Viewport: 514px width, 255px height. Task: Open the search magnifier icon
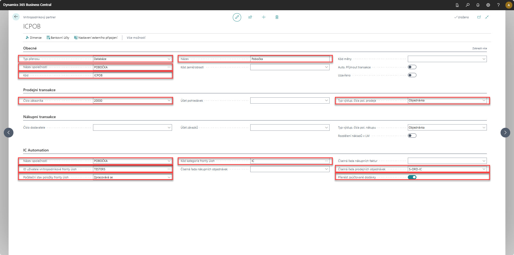[468, 5]
